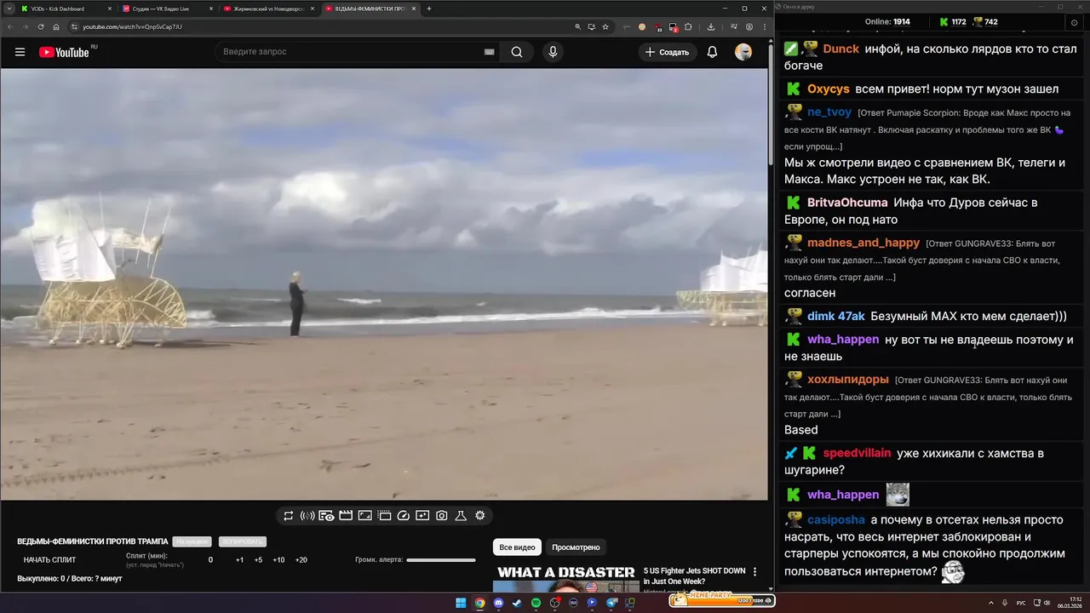Screen dimensions: 1090x613
Task: Open Telegram from the taskbar
Action: 611,603
